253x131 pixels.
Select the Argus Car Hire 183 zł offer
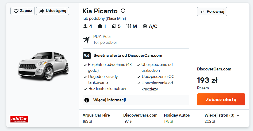96,118
